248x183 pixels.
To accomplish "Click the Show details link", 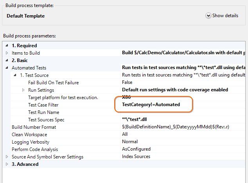I will (x=225, y=16).
